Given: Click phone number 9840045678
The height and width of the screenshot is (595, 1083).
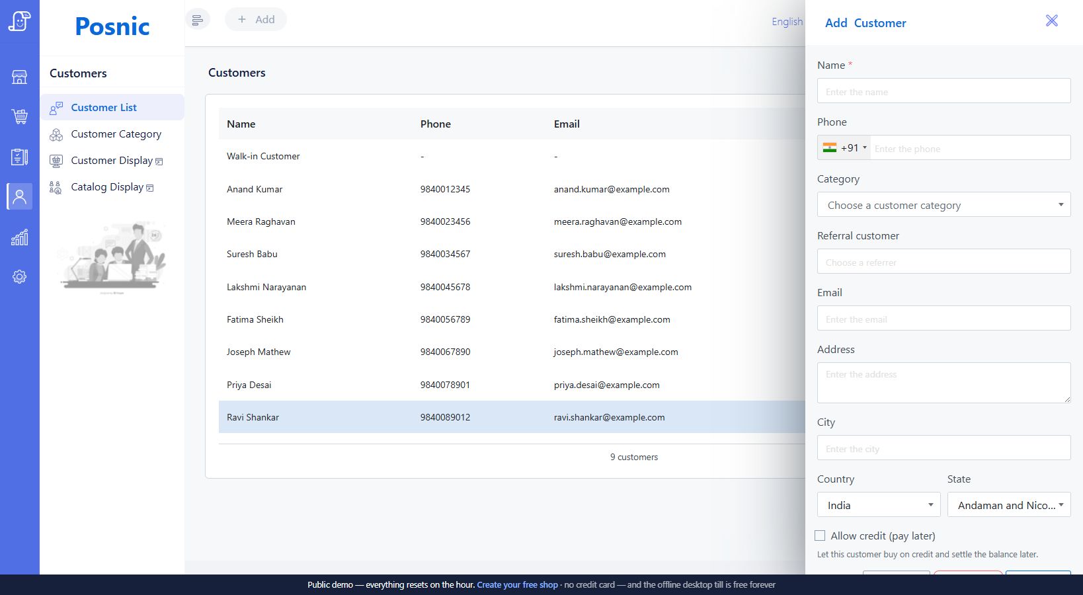Looking at the screenshot, I should click(x=445, y=287).
